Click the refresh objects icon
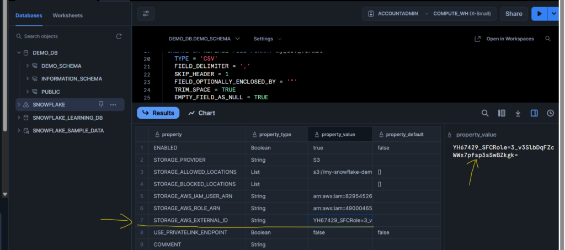Viewport: 565px width, 250px height. click(119, 36)
